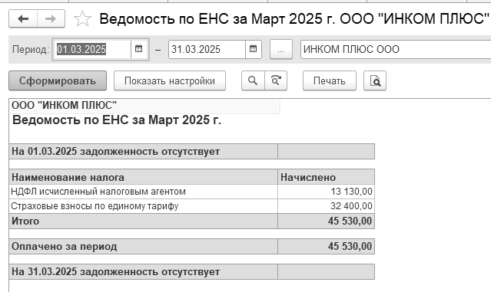
Task: Click the 13 130,00 accrued amount cell
Action: click(x=326, y=192)
